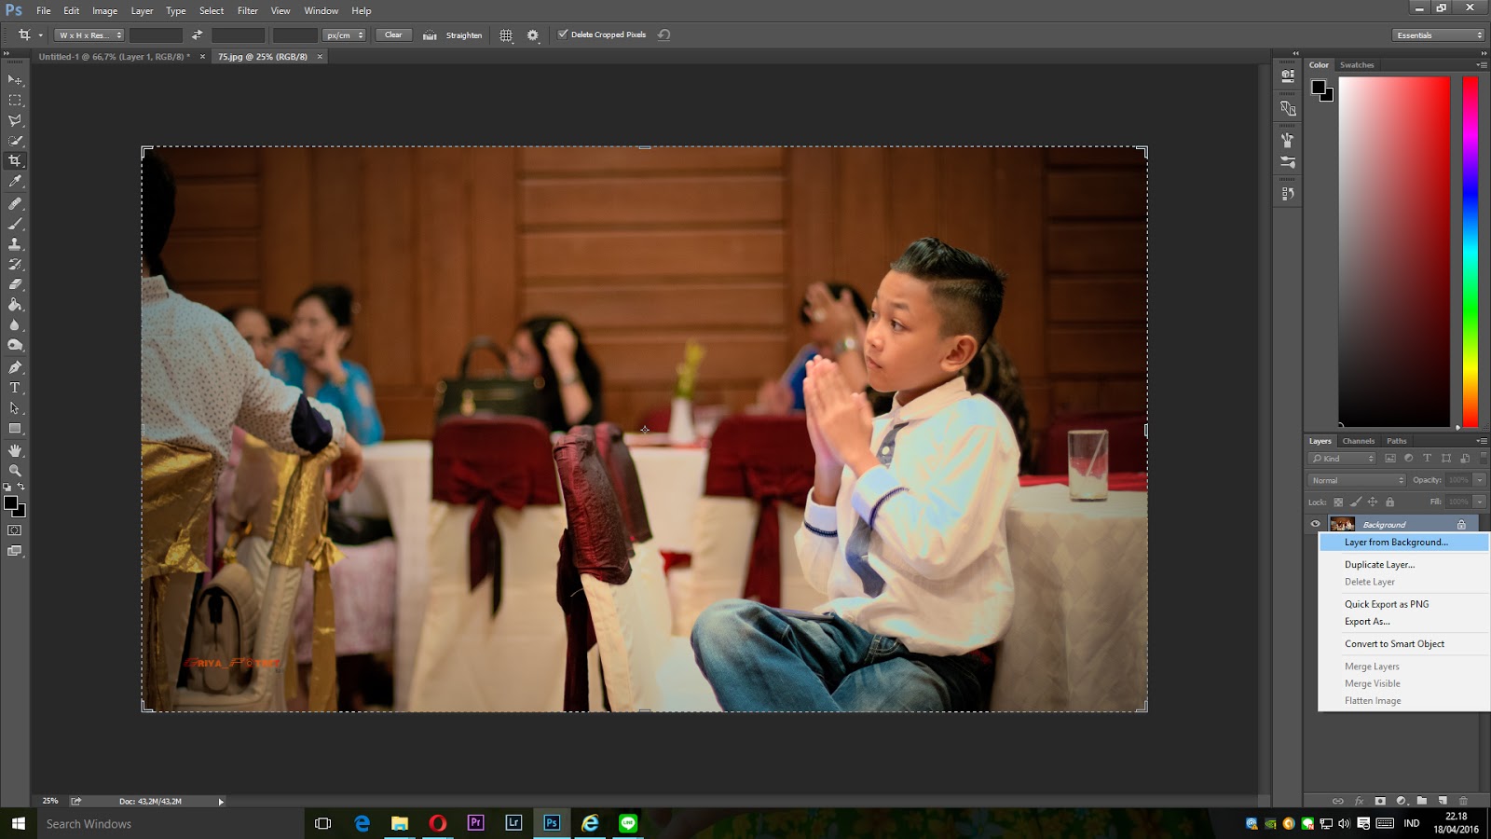Select the Blur tool
The width and height of the screenshot is (1491, 839).
(15, 325)
